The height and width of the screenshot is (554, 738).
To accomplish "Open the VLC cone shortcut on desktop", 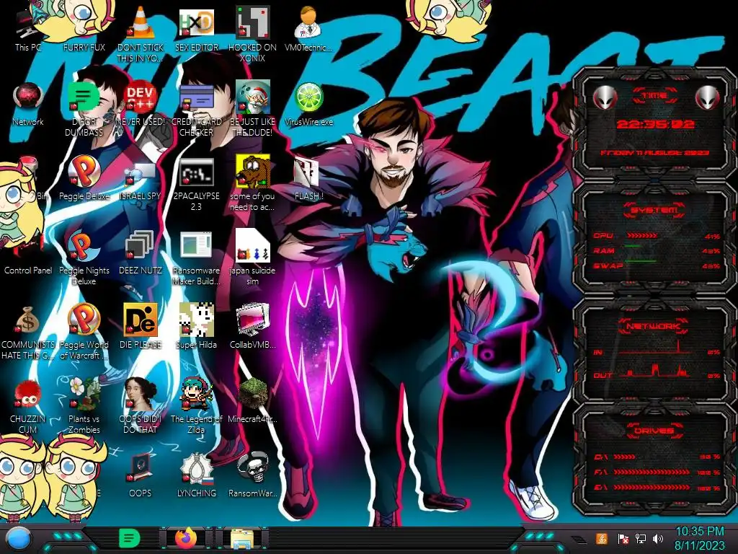I will click(x=141, y=35).
